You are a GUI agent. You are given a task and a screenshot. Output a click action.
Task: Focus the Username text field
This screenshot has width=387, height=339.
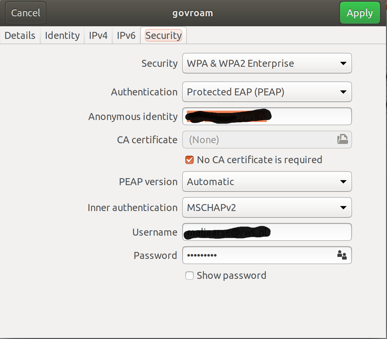point(310,232)
